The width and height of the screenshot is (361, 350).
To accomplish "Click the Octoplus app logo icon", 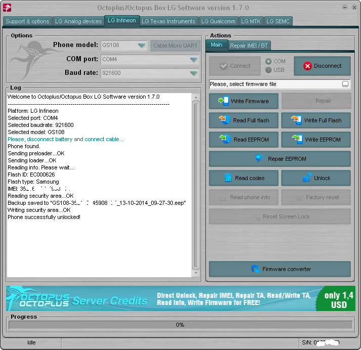I will click(x=7, y=8).
